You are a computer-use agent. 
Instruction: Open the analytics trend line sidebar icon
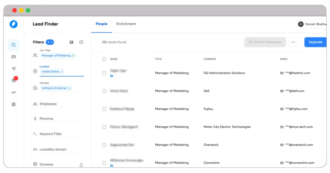coord(14,92)
